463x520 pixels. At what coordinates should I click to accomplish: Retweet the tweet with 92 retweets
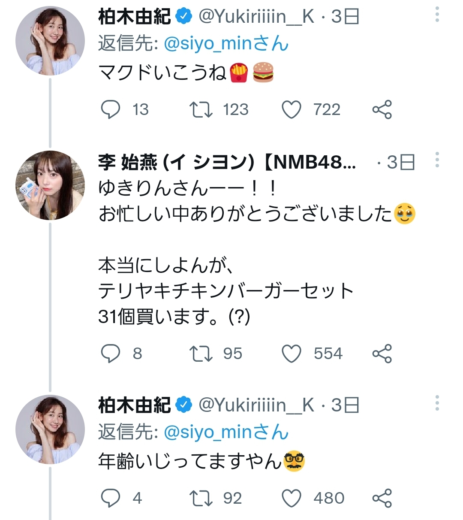[201, 498]
